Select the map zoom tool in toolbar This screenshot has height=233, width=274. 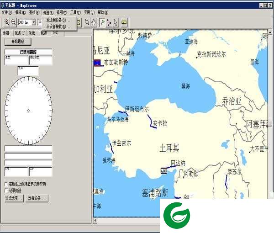click(x=87, y=22)
